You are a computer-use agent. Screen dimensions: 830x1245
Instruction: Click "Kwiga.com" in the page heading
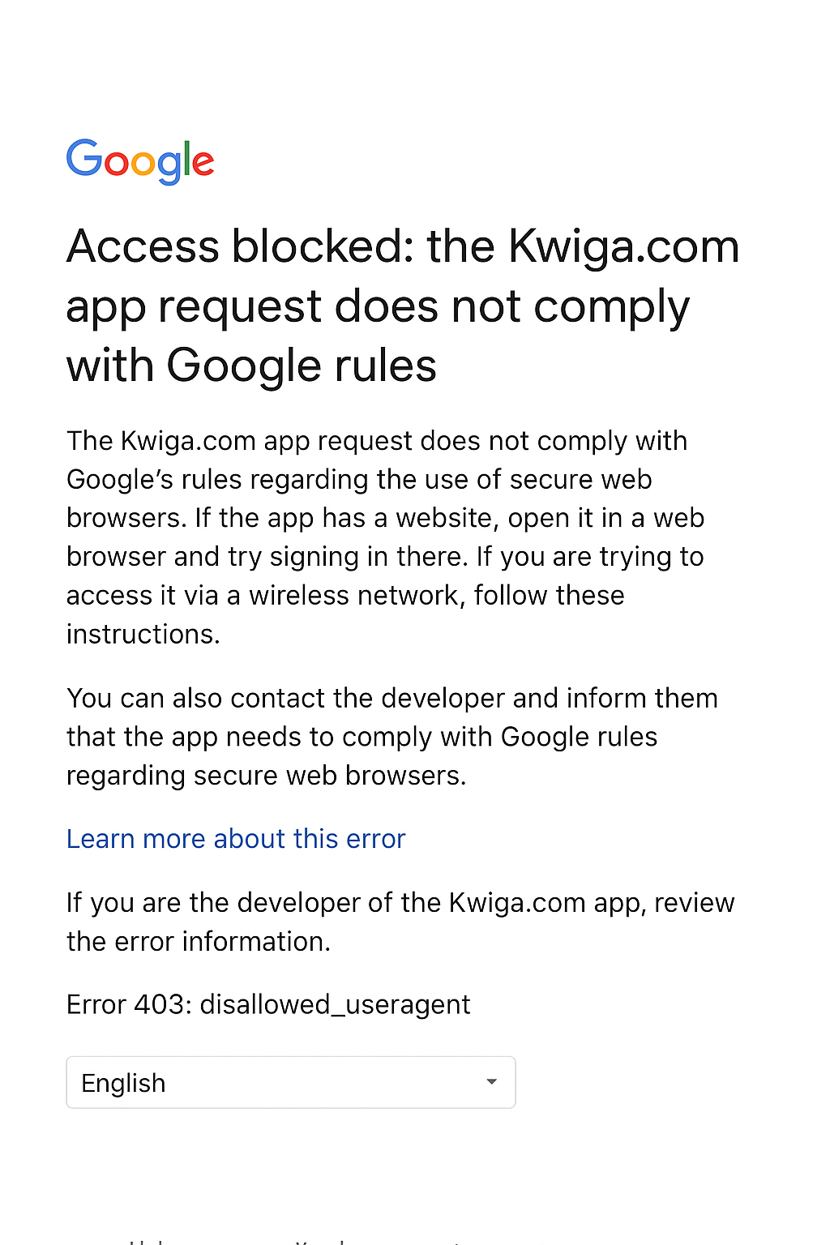pyautogui.click(x=623, y=246)
